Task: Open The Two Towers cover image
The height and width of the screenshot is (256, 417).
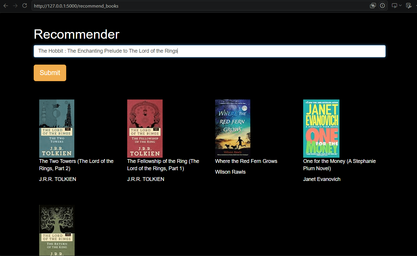Action: coord(57,129)
